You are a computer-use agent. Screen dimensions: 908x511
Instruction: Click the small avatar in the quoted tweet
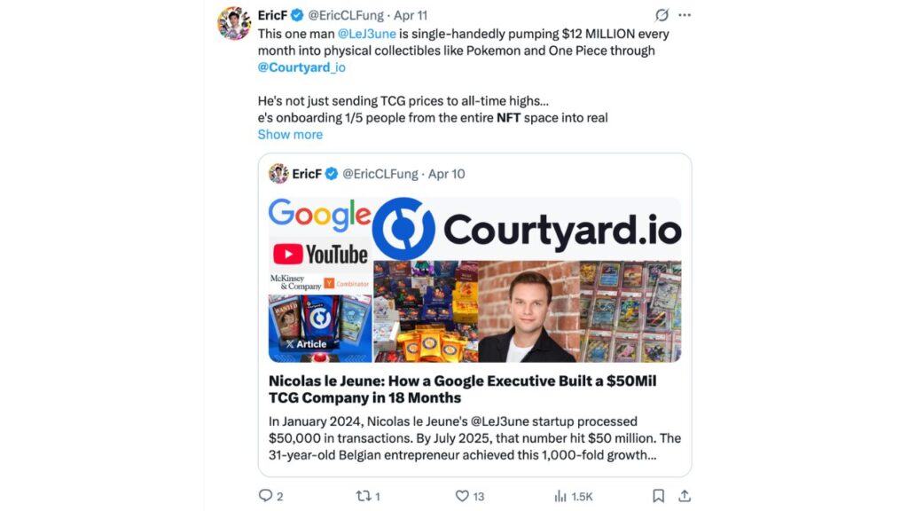tap(278, 174)
